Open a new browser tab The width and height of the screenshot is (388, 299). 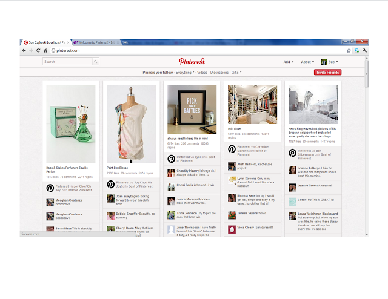point(125,42)
